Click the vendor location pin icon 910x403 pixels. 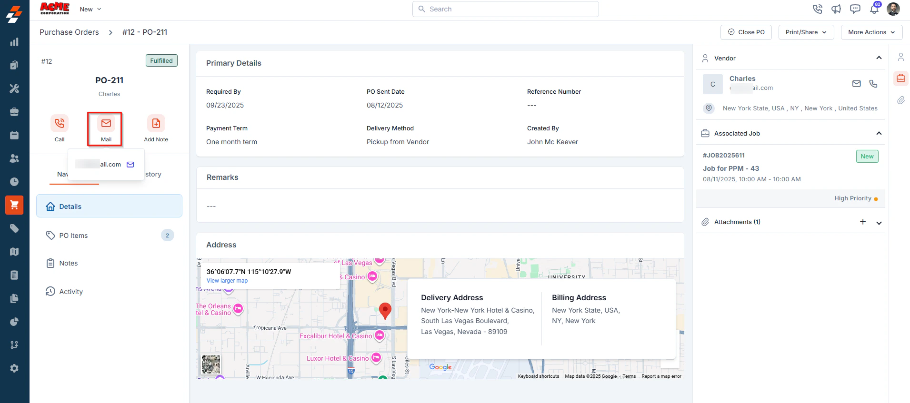709,108
